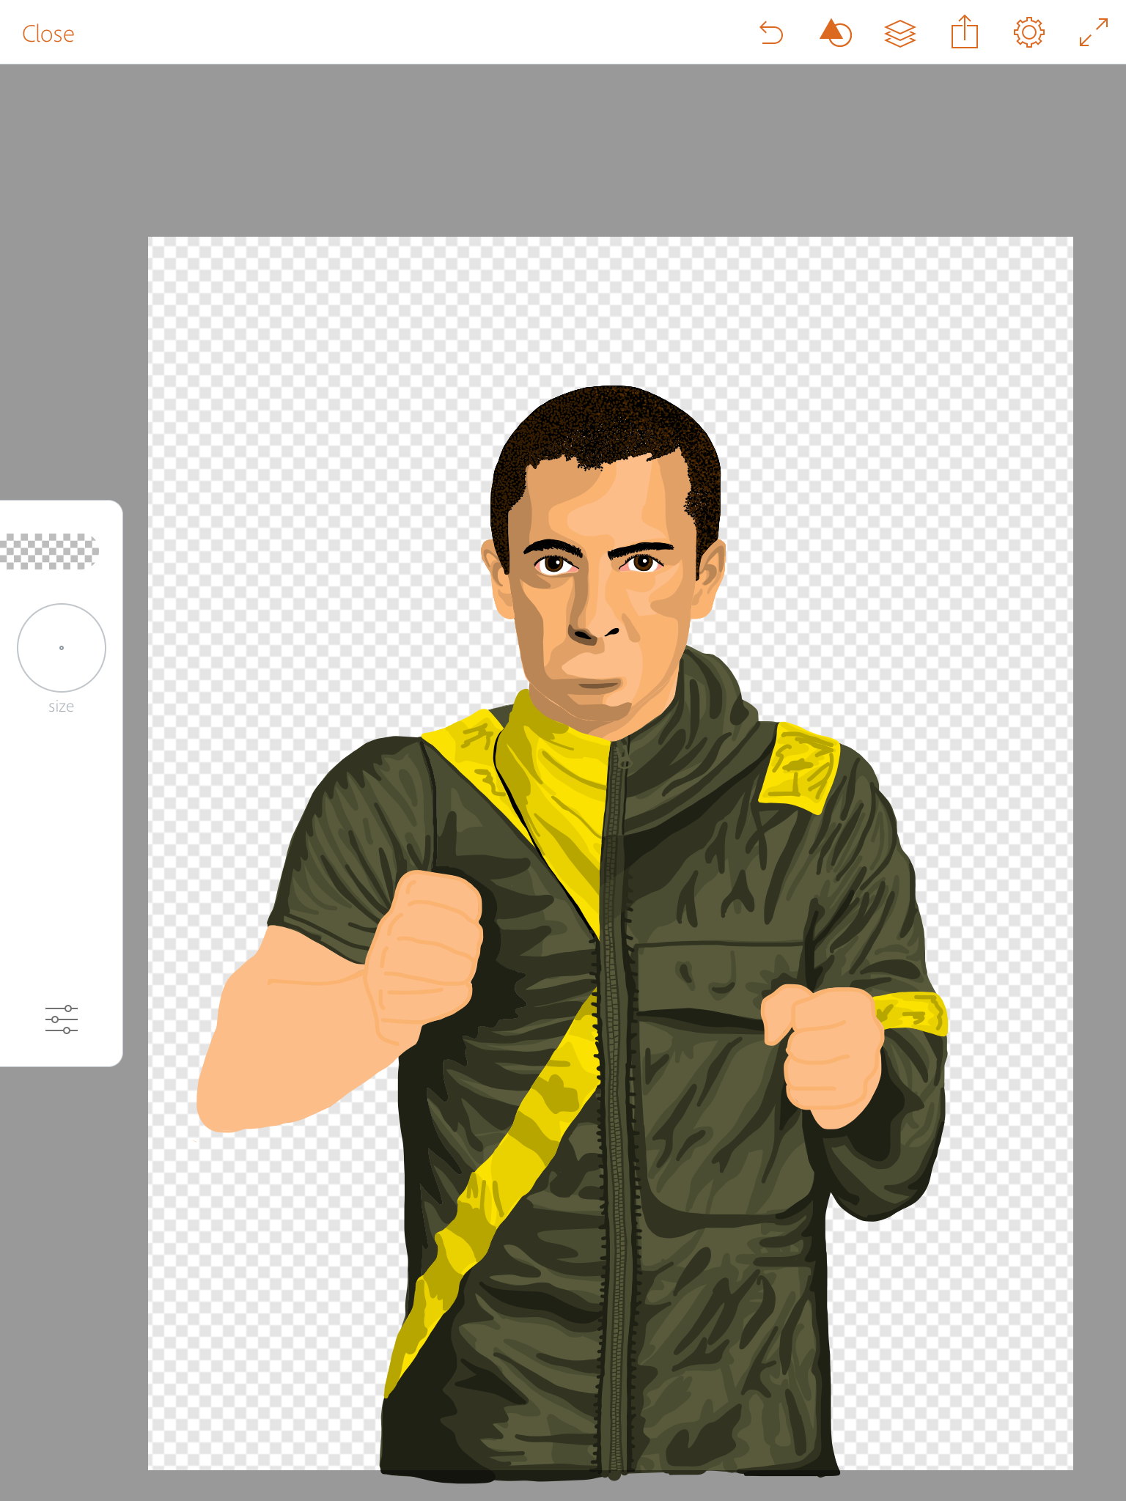This screenshot has width=1126, height=1501.
Task: Enter fullscreen with the expand arrows icon
Action: click(1094, 33)
